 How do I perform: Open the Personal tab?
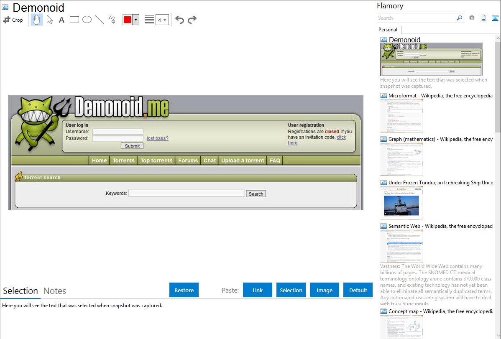pyautogui.click(x=388, y=30)
